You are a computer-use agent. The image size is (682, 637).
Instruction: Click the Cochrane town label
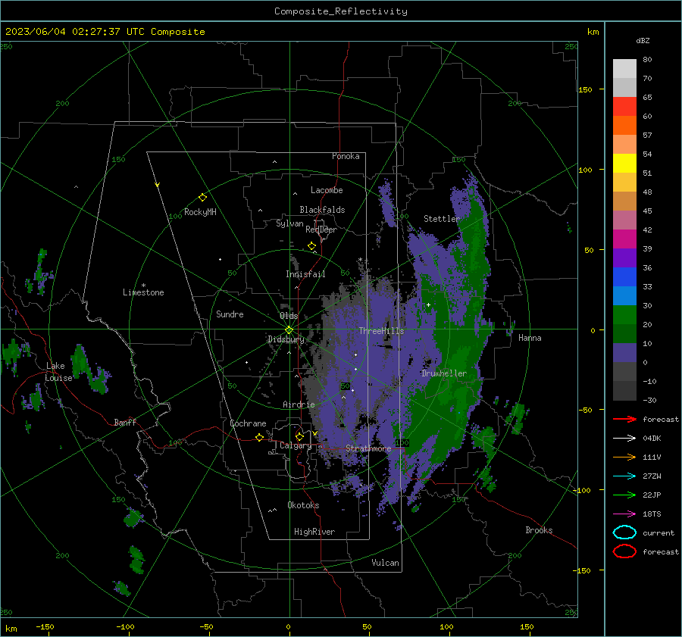[x=248, y=423]
